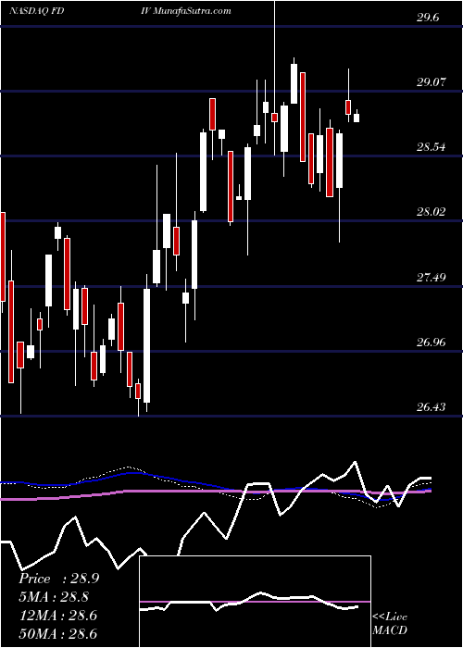Click the 12MA : 28.6 value
The image size is (463, 648).
tap(57, 615)
